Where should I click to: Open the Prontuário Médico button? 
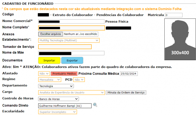click(x=64, y=74)
